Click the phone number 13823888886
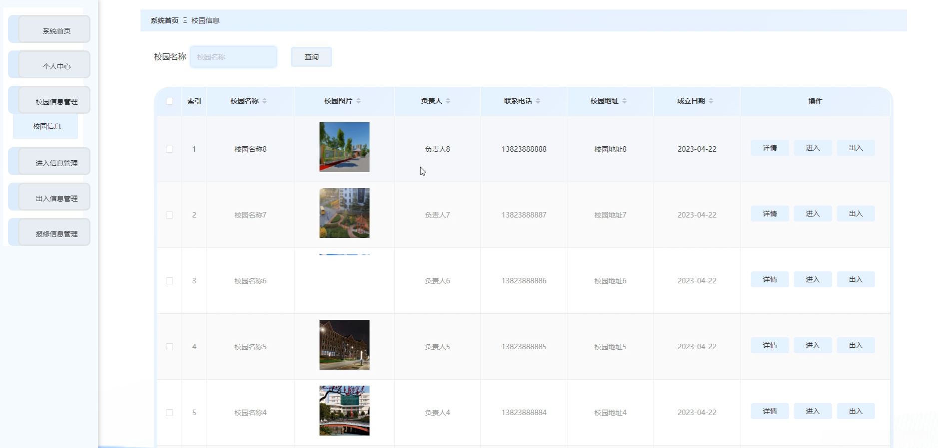The image size is (938, 448). tap(524, 281)
